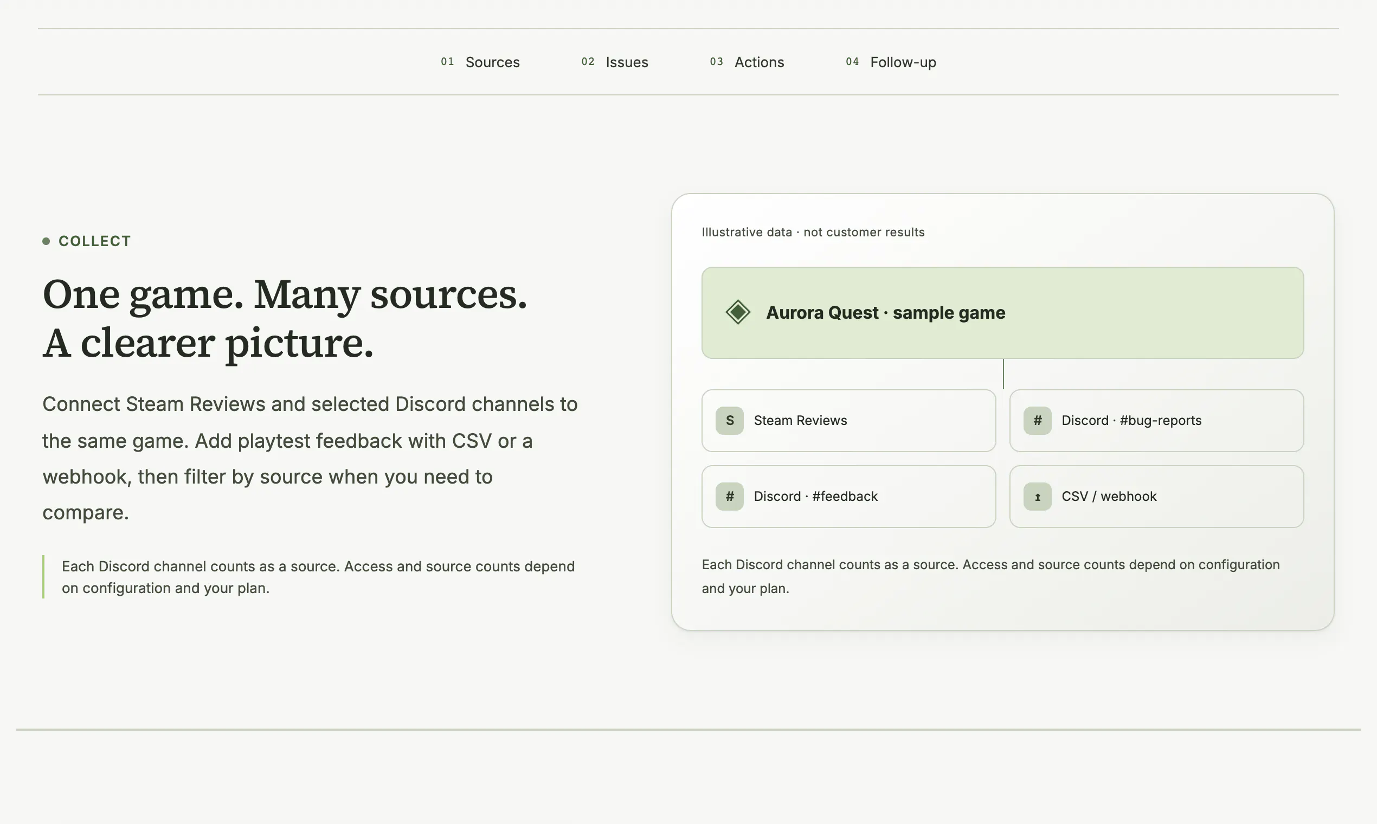
Task: Click "Illustrative data · not customer results" caption
Action: pyautogui.click(x=813, y=232)
